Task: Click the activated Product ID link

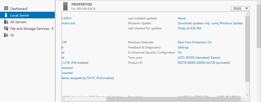Action: [204, 63]
